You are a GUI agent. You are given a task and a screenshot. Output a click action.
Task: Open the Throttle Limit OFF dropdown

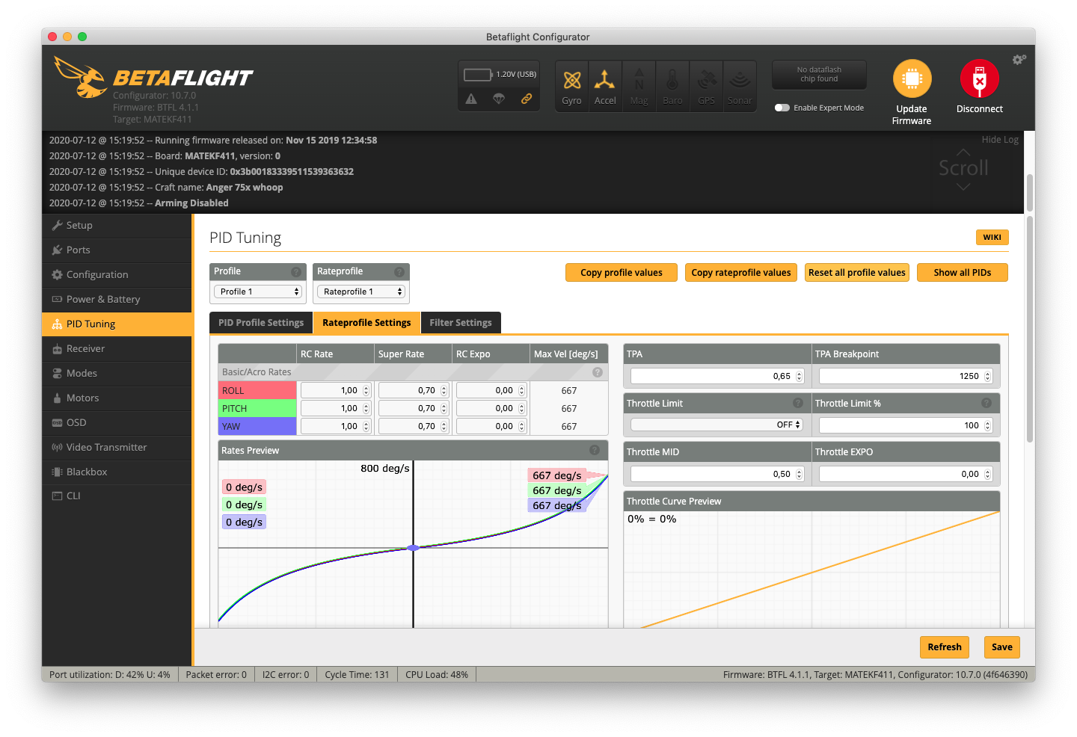[717, 425]
